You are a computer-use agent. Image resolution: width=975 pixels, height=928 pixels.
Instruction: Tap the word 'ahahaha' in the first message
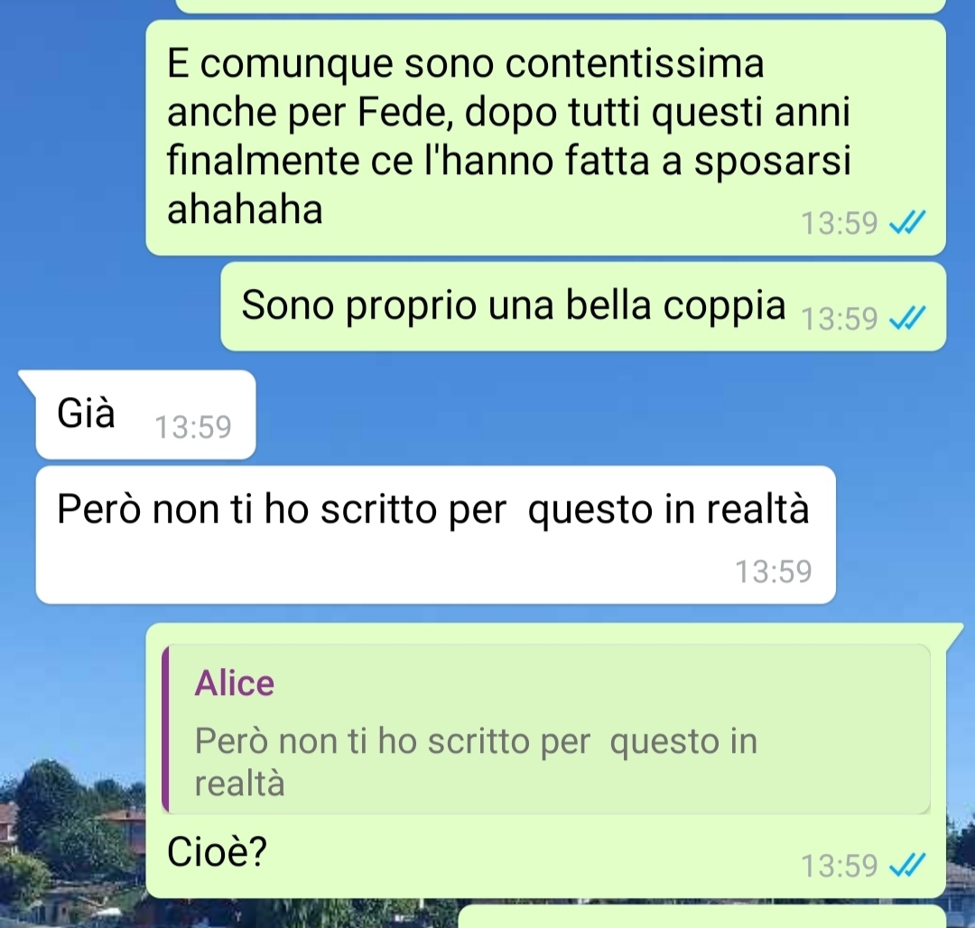[245, 209]
